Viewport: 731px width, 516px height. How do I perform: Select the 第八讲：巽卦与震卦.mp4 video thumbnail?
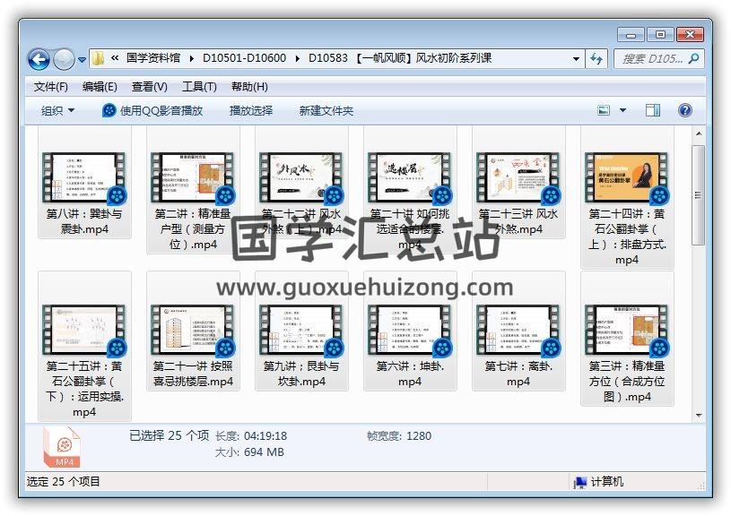click(x=85, y=179)
